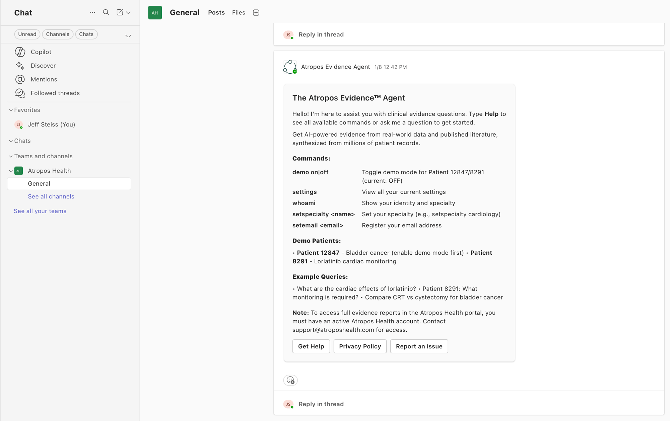This screenshot has height=421, width=670.
Task: Click the chat search magnifier icon
Action: point(106,12)
